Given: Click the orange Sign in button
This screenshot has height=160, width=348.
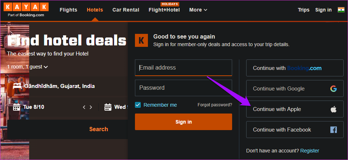Looking at the screenshot, I should click(x=184, y=122).
